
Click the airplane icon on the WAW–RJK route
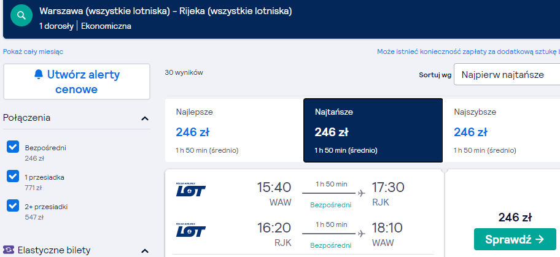pyautogui.click(x=361, y=193)
